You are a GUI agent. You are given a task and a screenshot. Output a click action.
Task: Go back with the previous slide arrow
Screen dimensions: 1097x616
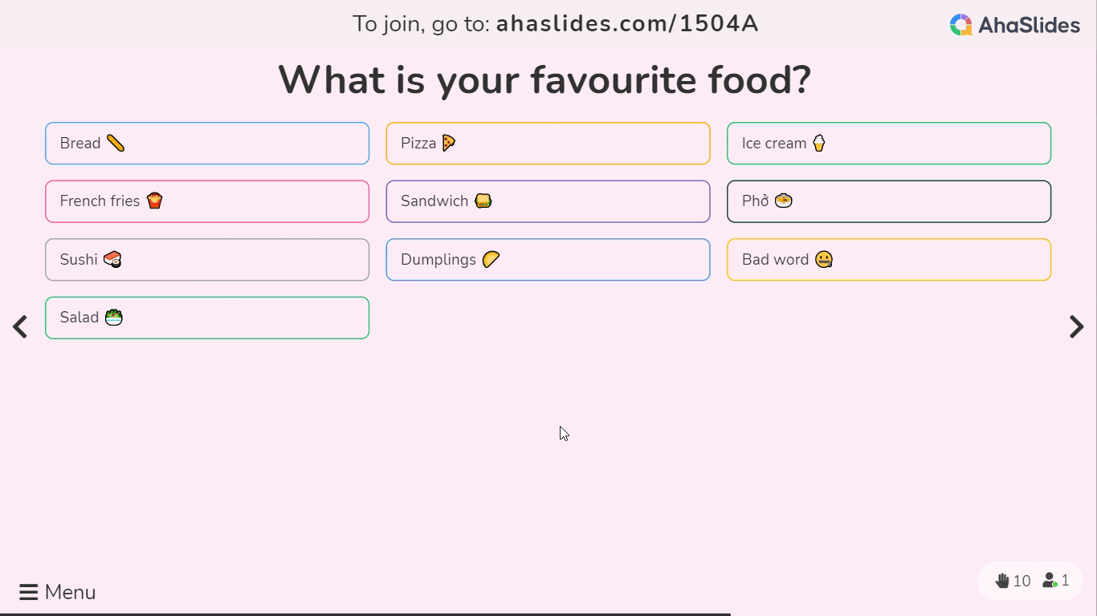(x=20, y=326)
